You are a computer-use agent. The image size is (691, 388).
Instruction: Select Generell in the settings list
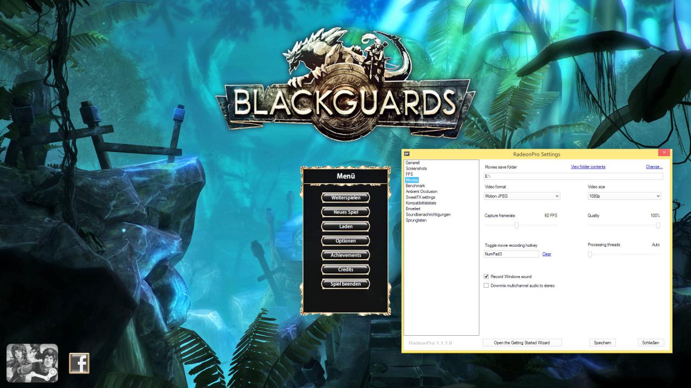[x=412, y=162]
